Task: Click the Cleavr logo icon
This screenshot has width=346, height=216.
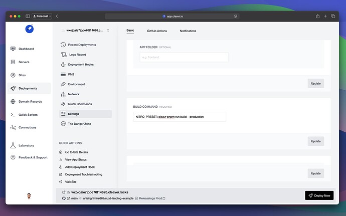Action: coord(29,29)
